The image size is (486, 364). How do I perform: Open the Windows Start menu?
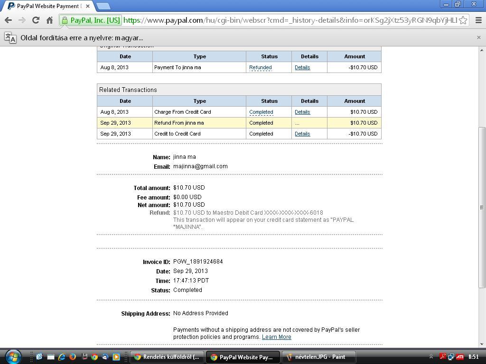pyautogui.click(x=13, y=357)
